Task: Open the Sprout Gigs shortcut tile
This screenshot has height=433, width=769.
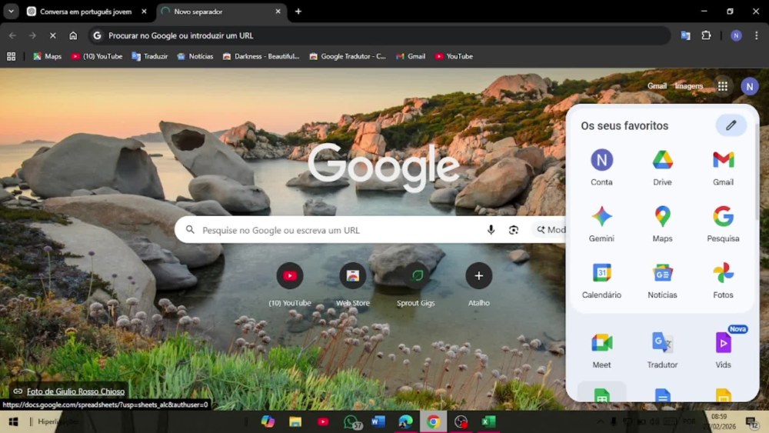Action: coord(416,285)
